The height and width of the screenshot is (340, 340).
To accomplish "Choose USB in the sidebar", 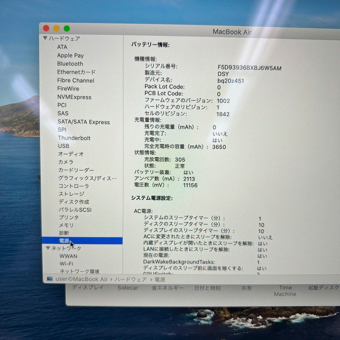I will (x=63, y=146).
